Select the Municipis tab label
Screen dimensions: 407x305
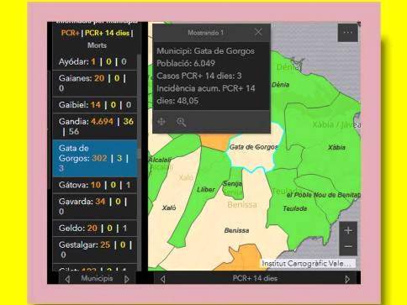pos(97,278)
